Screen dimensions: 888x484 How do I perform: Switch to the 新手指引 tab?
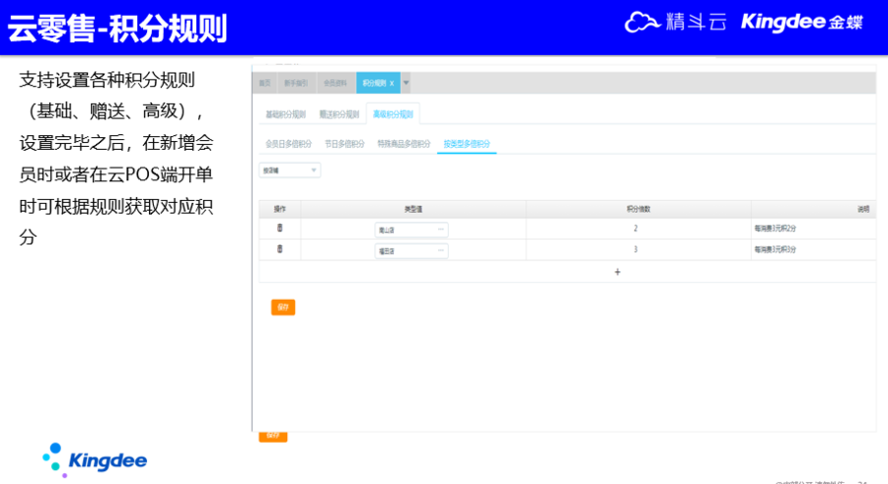296,83
